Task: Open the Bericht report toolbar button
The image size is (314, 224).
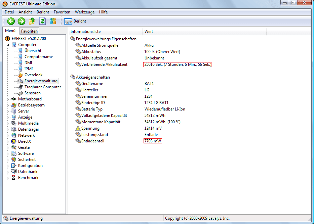Action: (x=75, y=21)
